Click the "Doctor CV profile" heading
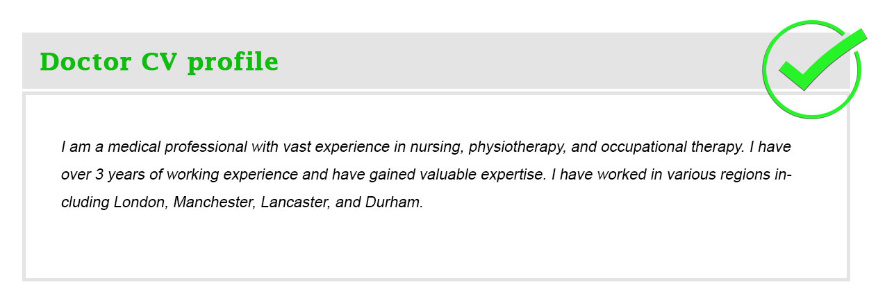Image resolution: width=885 pixels, height=305 pixels. coord(159,62)
